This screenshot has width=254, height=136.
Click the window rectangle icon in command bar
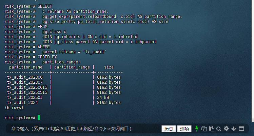point(241,129)
